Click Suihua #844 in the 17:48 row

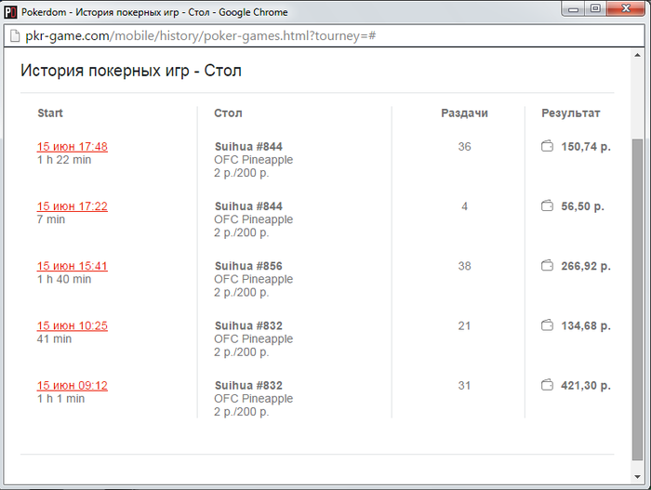(x=248, y=147)
